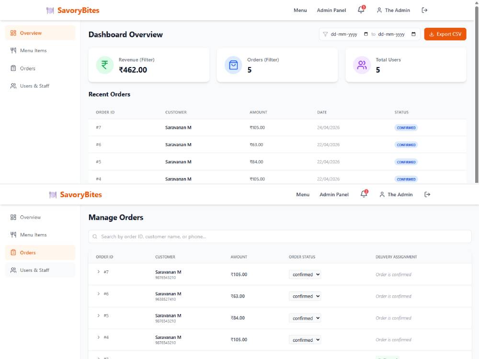Select Users & Staff in dashboard sidebar

[40, 86]
